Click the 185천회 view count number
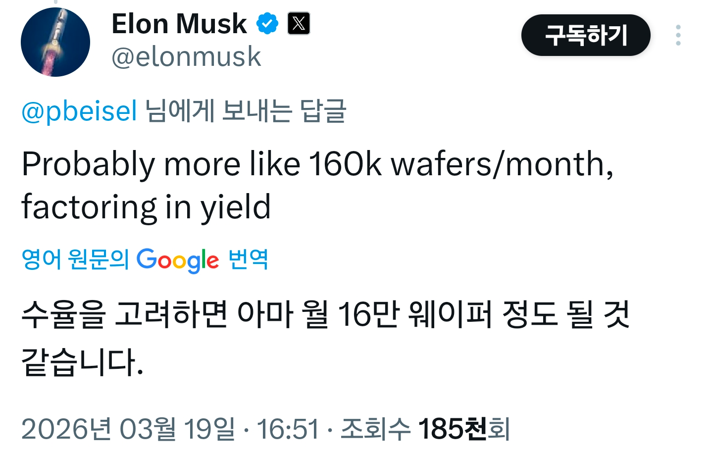Image resolution: width=713 pixels, height=452 pixels. click(x=464, y=429)
